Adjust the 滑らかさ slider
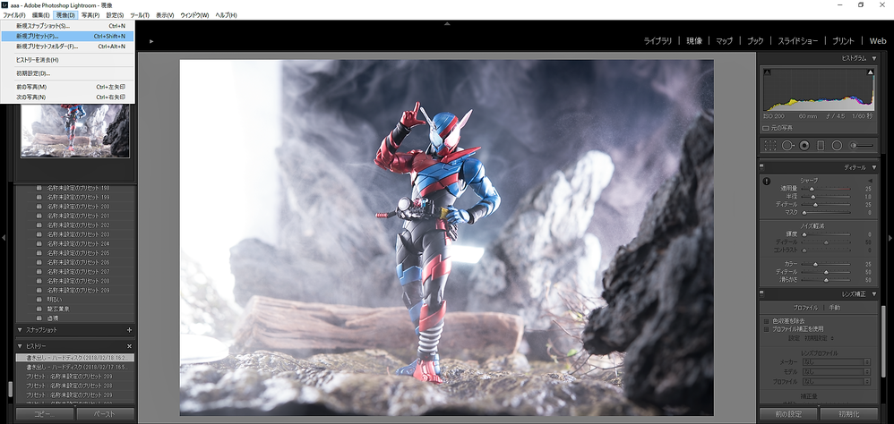This screenshot has height=424, width=894. 826,280
